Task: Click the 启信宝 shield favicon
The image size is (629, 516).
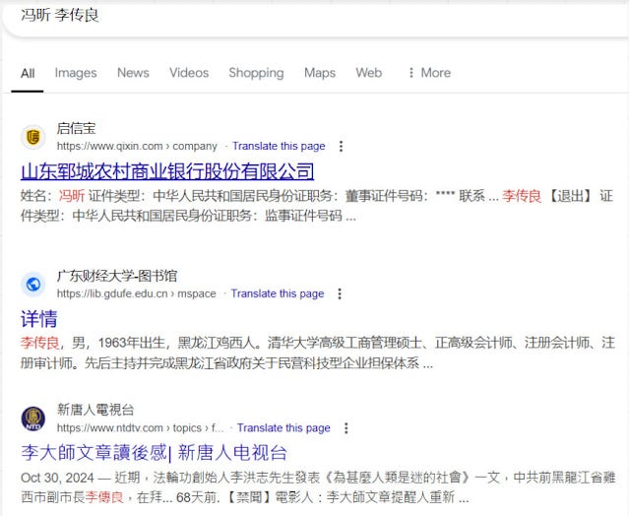Action: (x=32, y=137)
